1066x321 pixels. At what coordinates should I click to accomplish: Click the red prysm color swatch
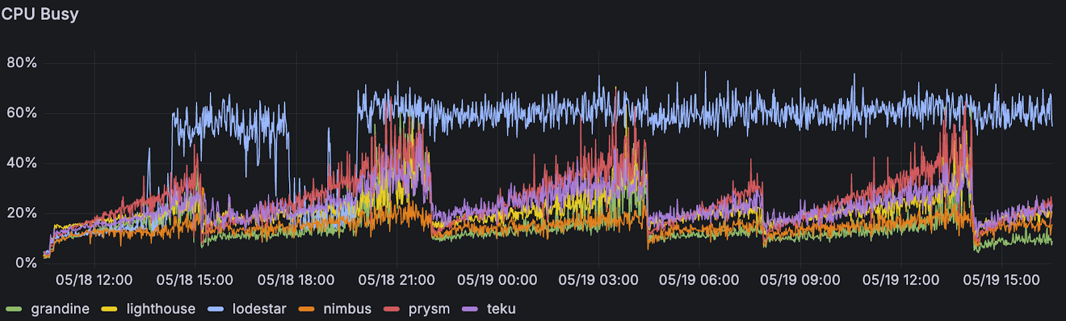pos(392,309)
